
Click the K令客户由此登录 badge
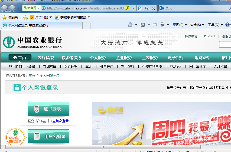click(15, 136)
